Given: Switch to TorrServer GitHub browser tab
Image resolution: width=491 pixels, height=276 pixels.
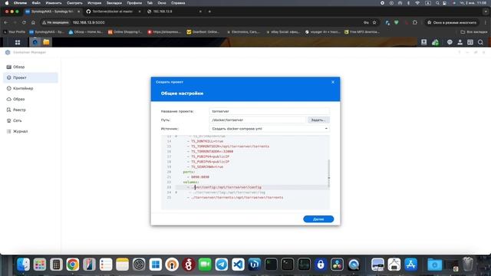Looking at the screenshot, I should (113, 11).
